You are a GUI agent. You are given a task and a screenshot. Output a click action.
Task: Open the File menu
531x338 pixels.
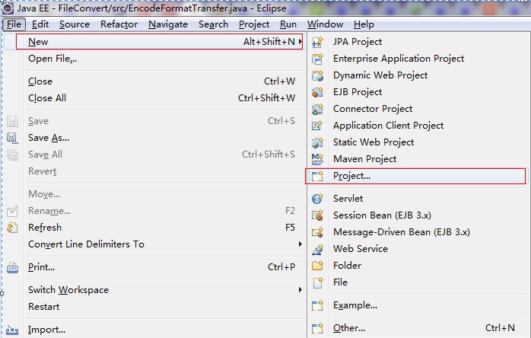[14, 24]
